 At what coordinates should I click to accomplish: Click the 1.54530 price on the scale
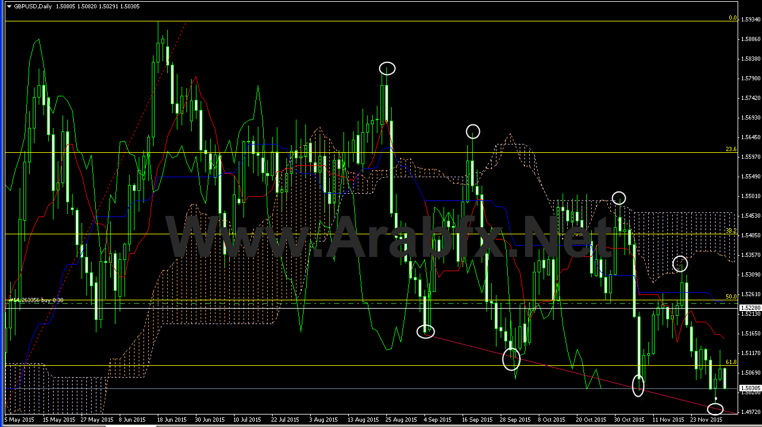749,216
